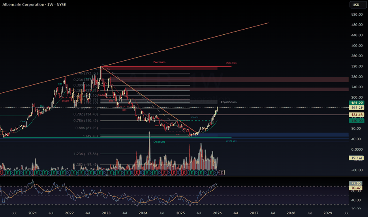
Task: Click the green Discount zone label
Action: point(160,142)
